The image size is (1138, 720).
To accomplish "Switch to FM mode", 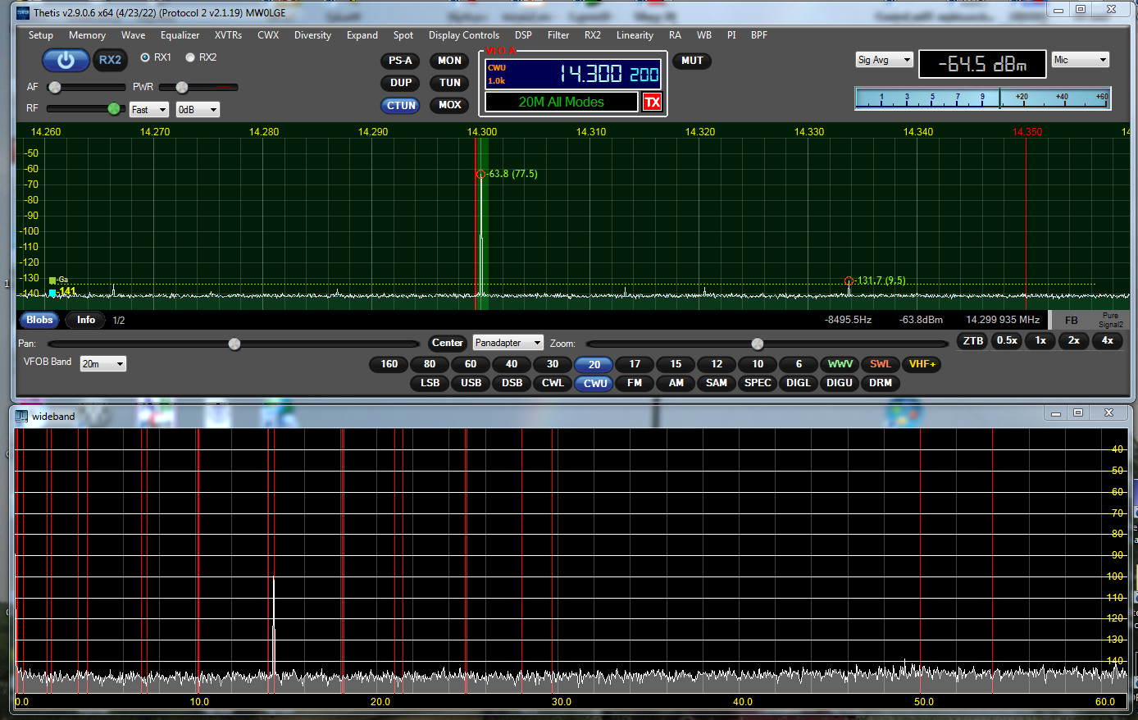I will (x=635, y=383).
